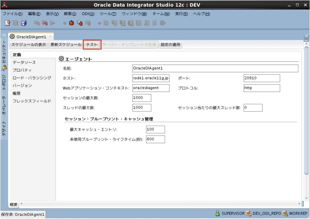Image resolution: width=310 pixels, height=219 pixels.
Task: Open the ODI menu
Action: pos(88,14)
